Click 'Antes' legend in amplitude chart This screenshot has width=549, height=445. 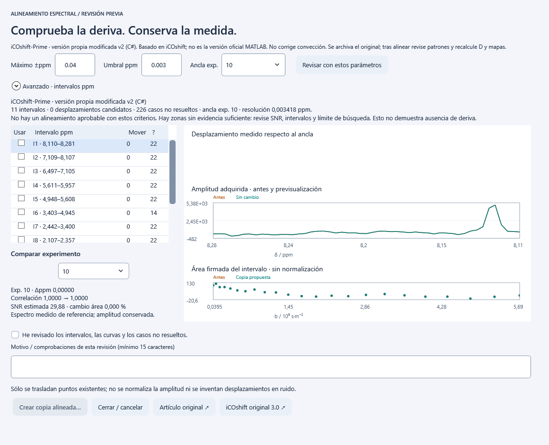pyautogui.click(x=219, y=197)
